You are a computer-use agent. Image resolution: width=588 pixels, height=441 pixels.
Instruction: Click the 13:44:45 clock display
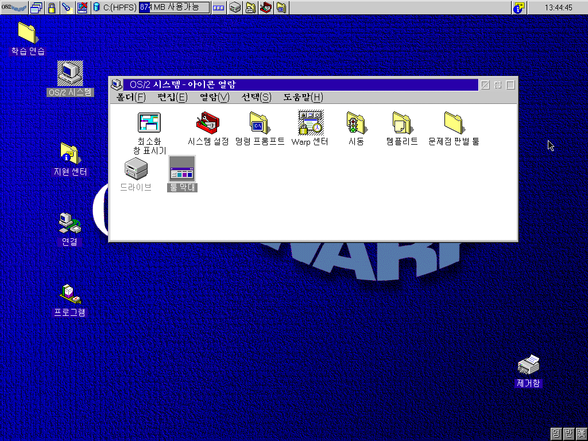coord(558,7)
